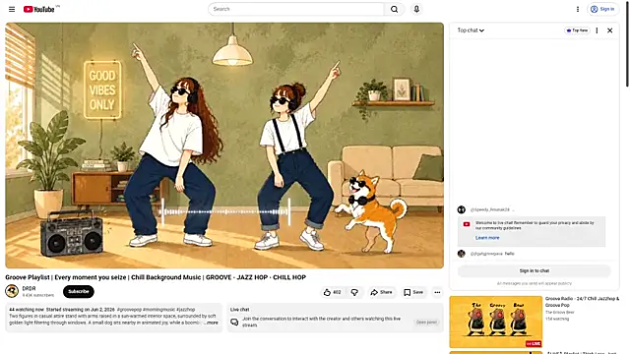The width and height of the screenshot is (630, 354).
Task: Click the video title text
Action: 156,277
